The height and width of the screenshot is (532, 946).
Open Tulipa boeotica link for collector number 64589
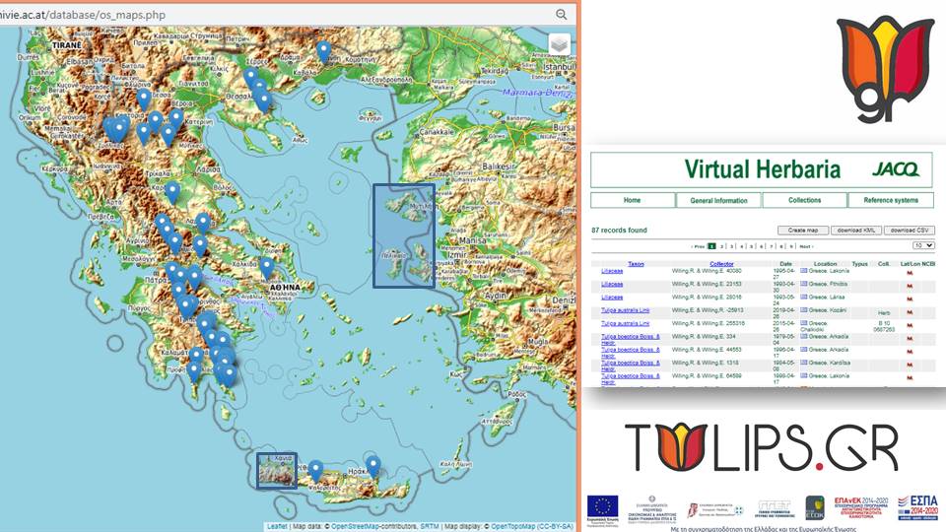pos(631,378)
